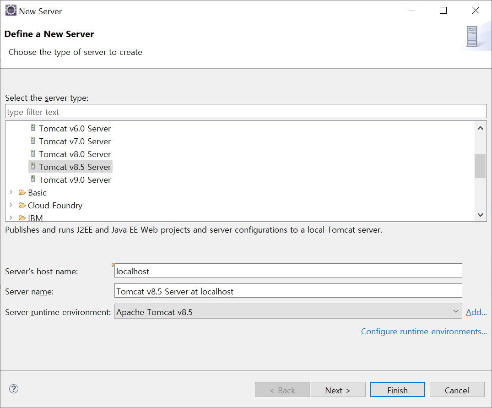Close the New Server dialog
The width and height of the screenshot is (492, 408).
(x=476, y=11)
